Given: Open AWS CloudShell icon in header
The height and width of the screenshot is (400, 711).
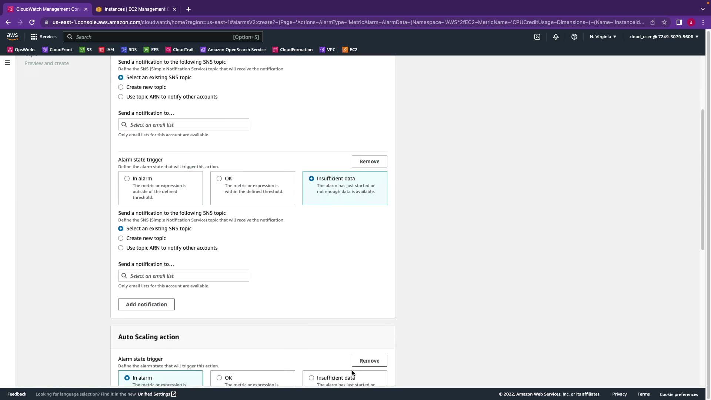Looking at the screenshot, I should tap(537, 37).
